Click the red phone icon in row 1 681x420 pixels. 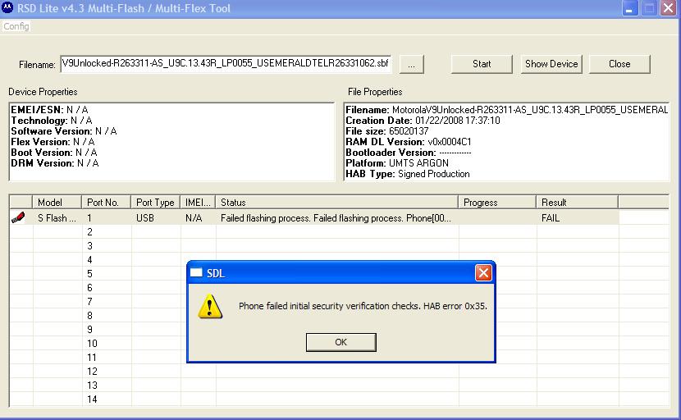pyautogui.click(x=18, y=217)
